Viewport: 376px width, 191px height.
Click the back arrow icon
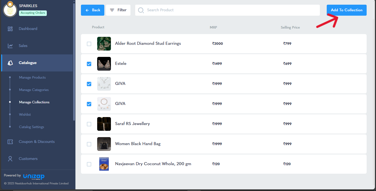point(87,10)
